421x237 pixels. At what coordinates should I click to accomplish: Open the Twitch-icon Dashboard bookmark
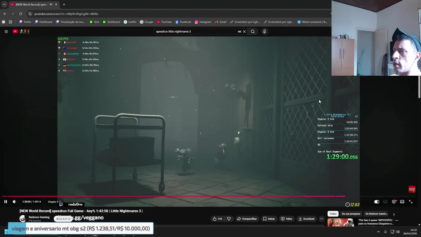tap(43, 22)
